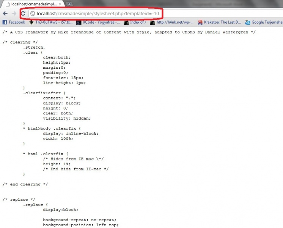Click the 'background-repeat: no-repeat;' line

coord(79,220)
